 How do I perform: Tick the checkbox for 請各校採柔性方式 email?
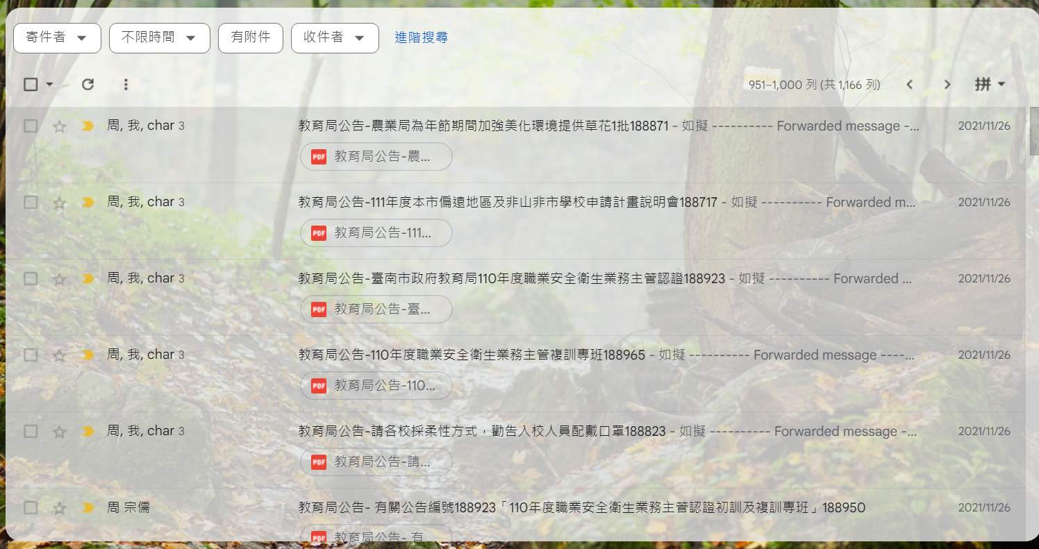[x=31, y=431]
